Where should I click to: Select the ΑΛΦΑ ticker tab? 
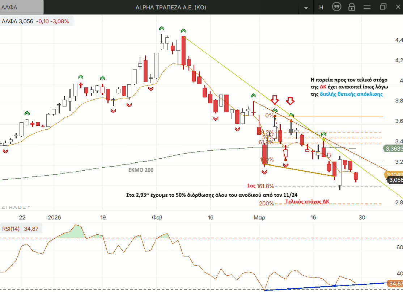22,7
